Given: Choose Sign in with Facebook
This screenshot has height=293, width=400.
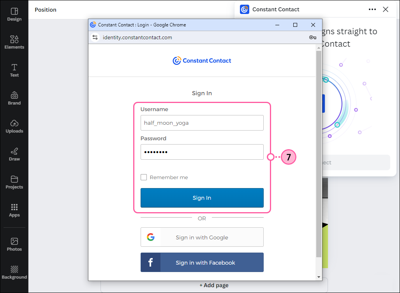Looking at the screenshot, I should click(202, 262).
